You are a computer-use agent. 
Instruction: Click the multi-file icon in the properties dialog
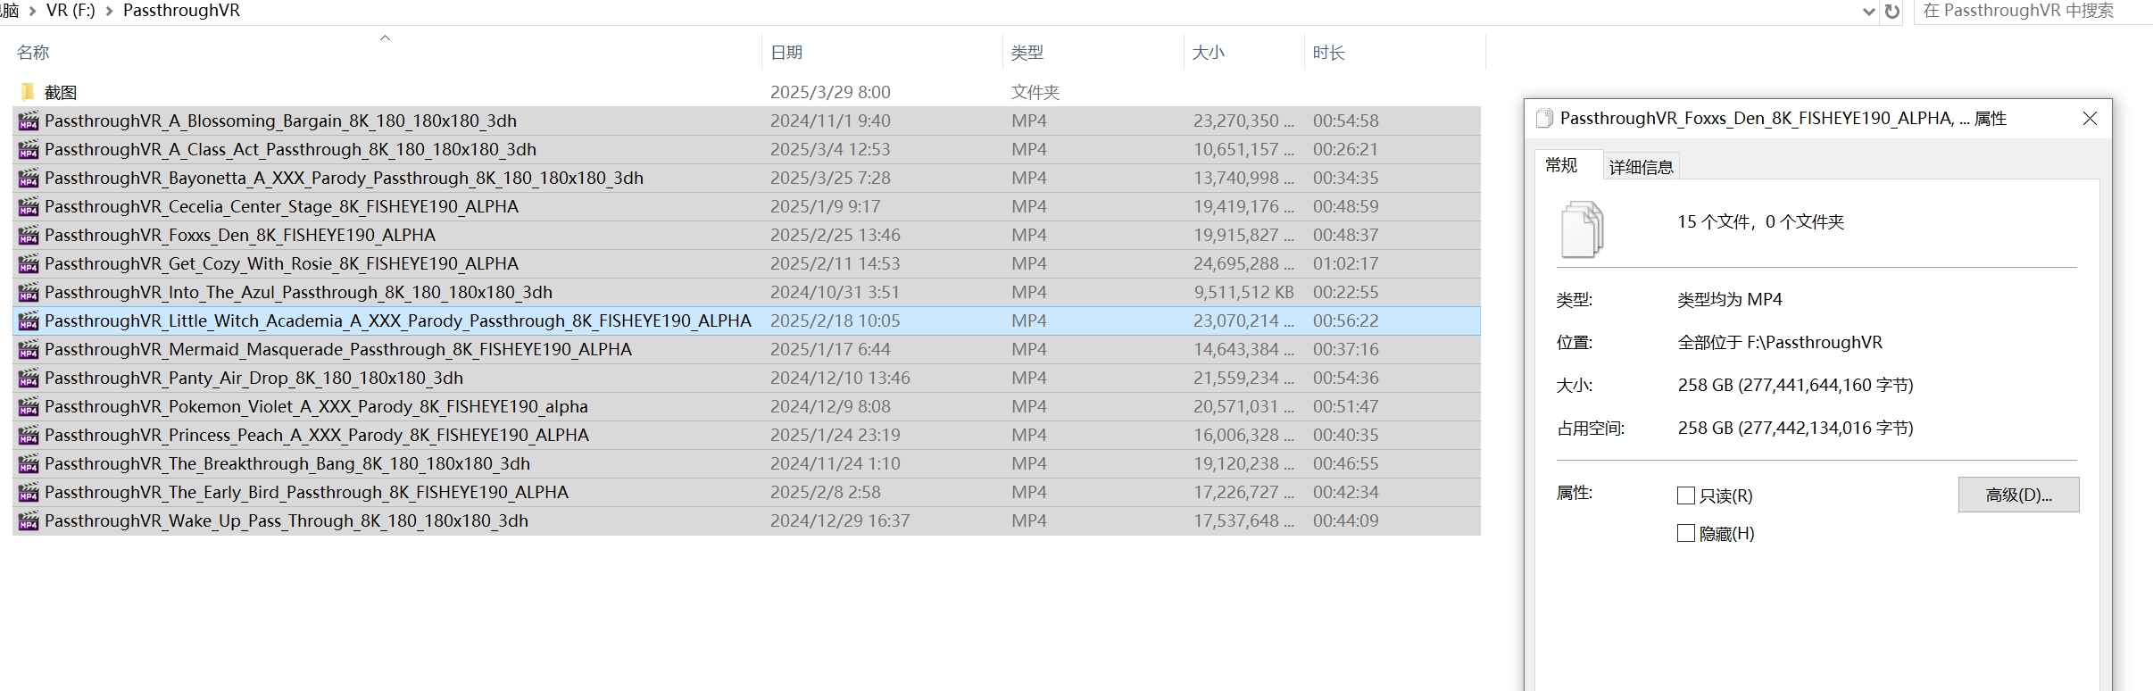1582,229
